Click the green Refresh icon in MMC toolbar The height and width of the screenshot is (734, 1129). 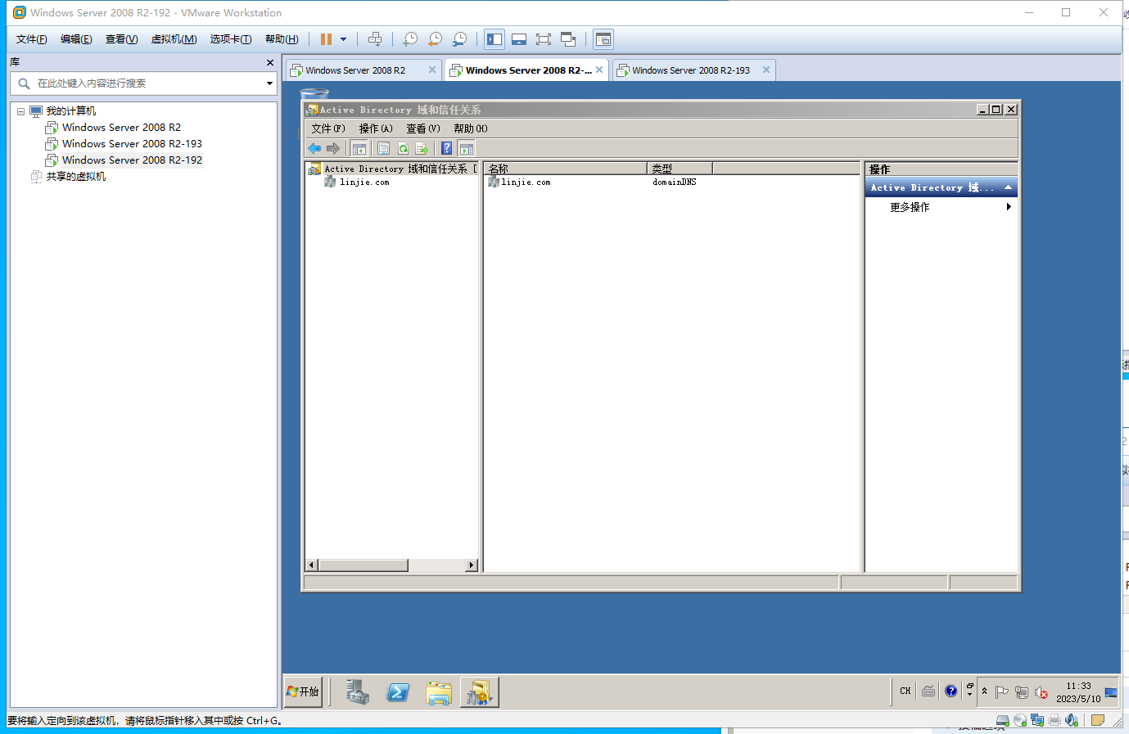pyautogui.click(x=403, y=148)
